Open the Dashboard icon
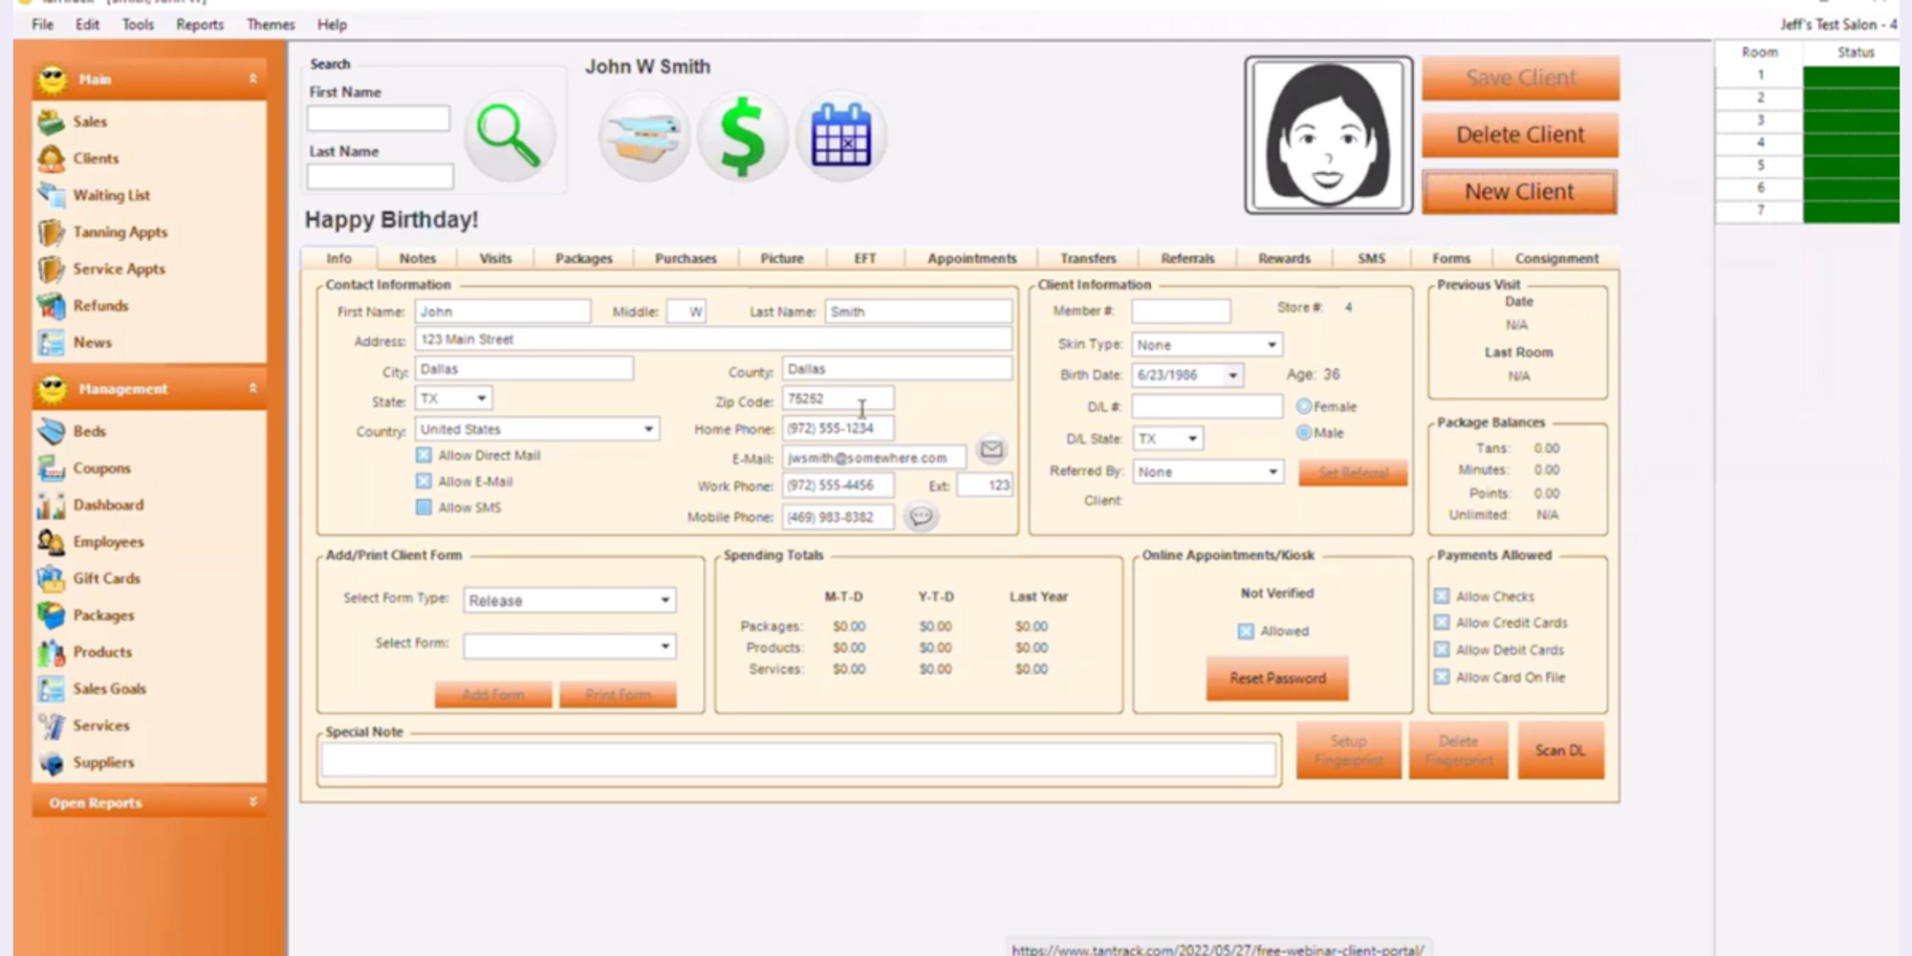The height and width of the screenshot is (956, 1912). coord(51,505)
